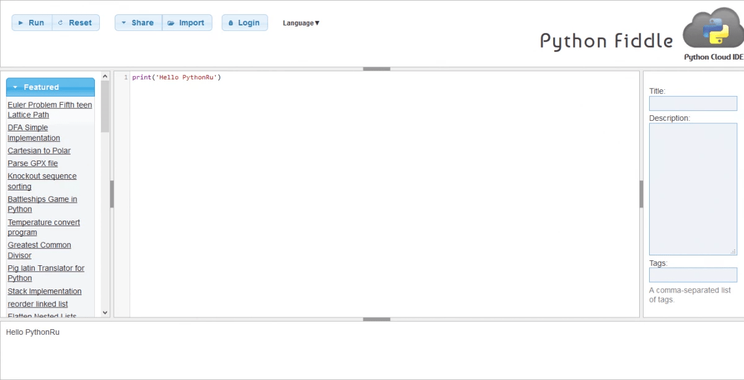Click the left sidebar collapse handle
The width and height of the screenshot is (744, 380).
[112, 194]
